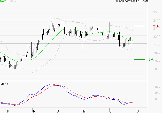Click the 080 MACD axis value
The height and width of the screenshot is (113, 162).
point(158,87)
